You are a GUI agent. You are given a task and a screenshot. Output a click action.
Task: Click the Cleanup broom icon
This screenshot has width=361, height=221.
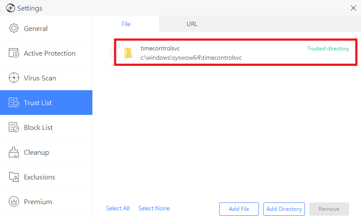pos(14,152)
